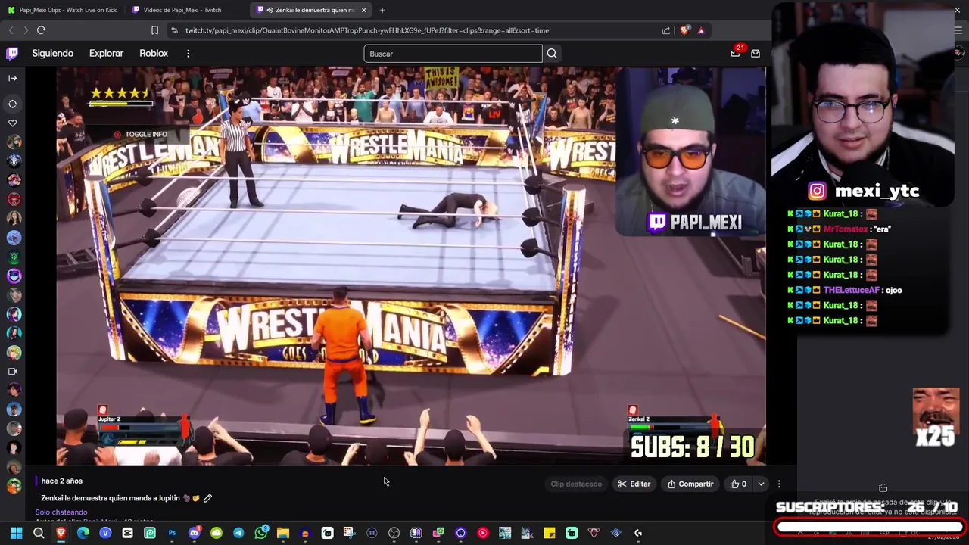This screenshot has height=545, width=969.
Task: Open the Twitch home logo
Action: click(x=12, y=53)
